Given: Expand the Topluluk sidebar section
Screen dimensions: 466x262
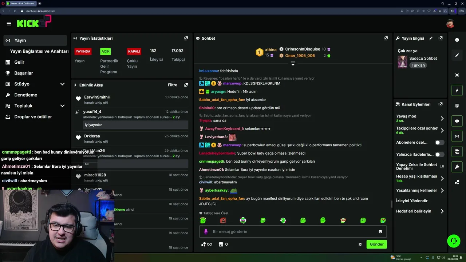Looking at the screenshot, I should 35,106.
